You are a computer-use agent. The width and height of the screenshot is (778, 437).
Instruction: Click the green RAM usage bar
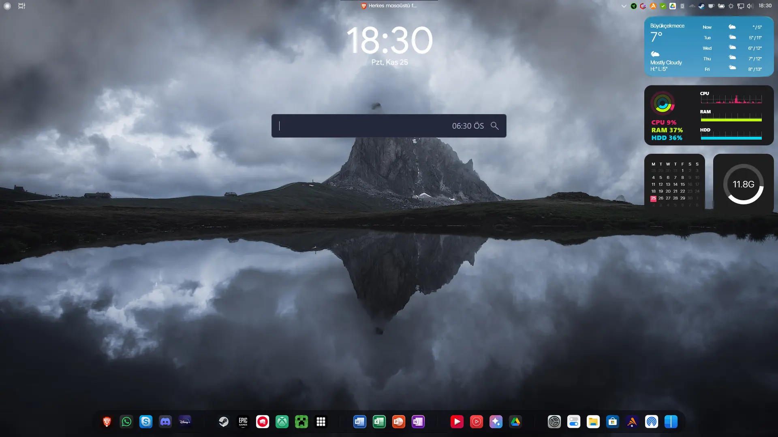pos(731,120)
